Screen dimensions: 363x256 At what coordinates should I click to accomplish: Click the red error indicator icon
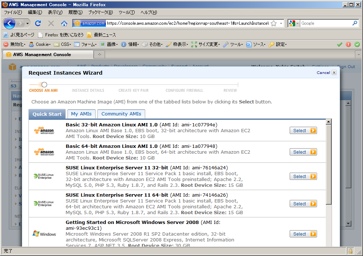coord(348,44)
